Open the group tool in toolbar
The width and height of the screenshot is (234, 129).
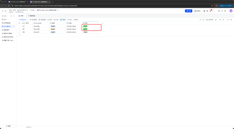point(56,20)
